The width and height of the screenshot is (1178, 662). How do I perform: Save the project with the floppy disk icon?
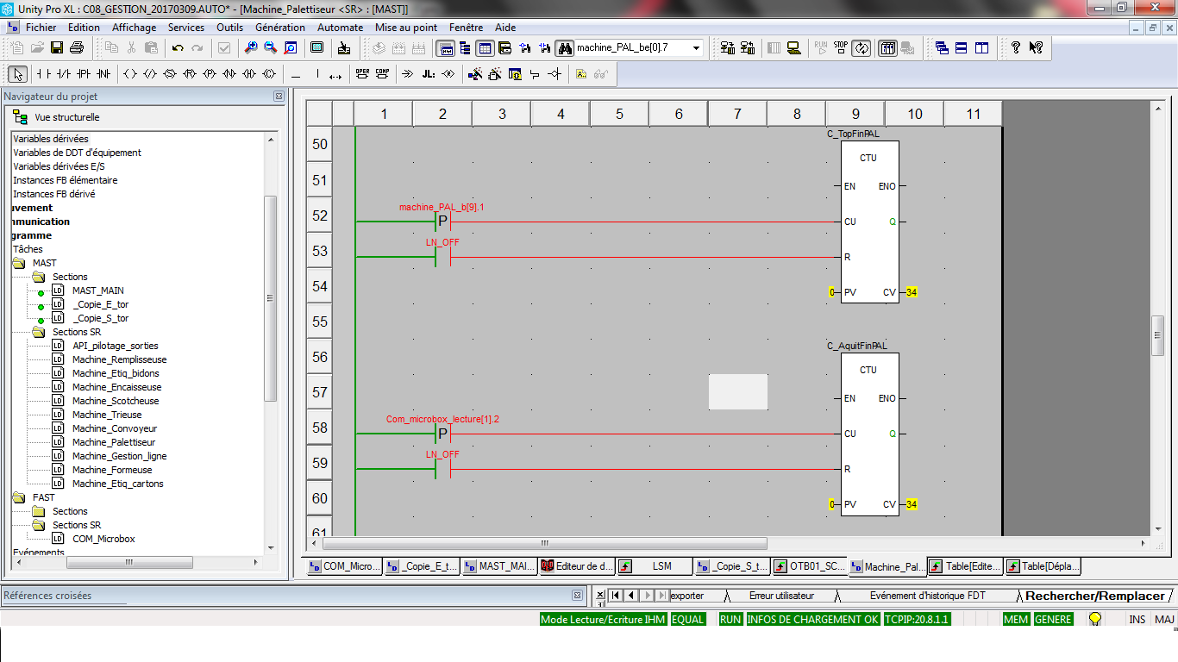(x=57, y=48)
